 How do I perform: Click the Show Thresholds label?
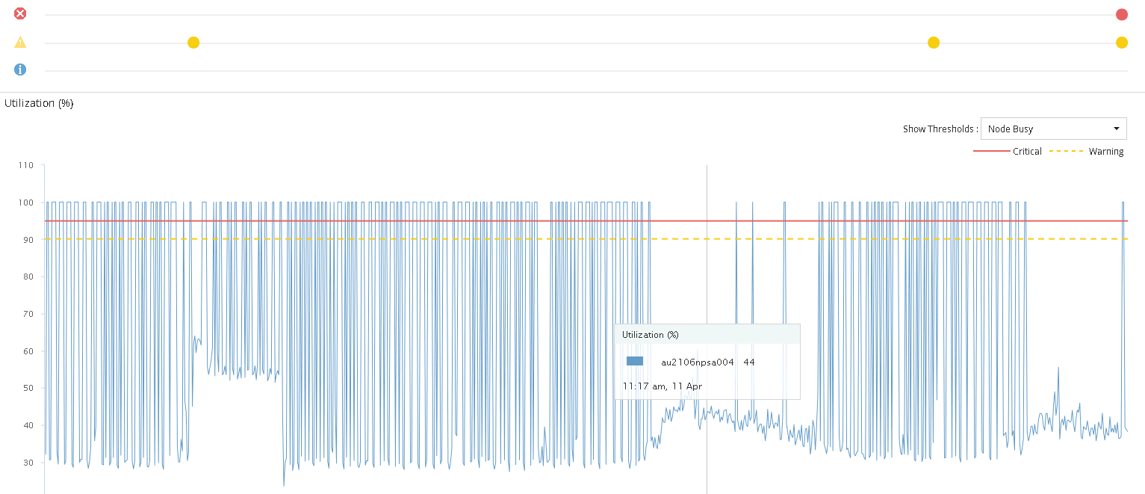[x=940, y=129]
